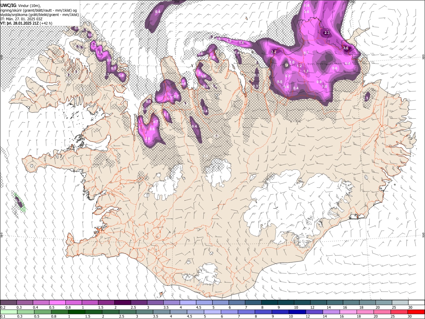Click the 2.2 snowfall value on the map

[274, 52]
